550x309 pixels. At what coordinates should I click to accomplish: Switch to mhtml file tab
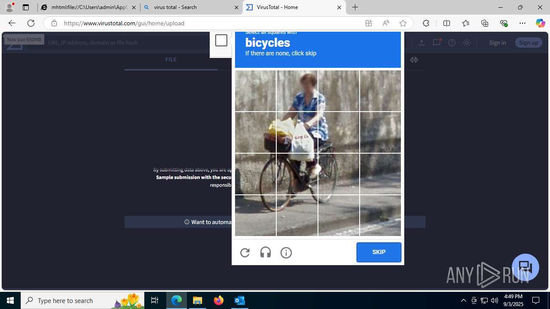click(89, 7)
